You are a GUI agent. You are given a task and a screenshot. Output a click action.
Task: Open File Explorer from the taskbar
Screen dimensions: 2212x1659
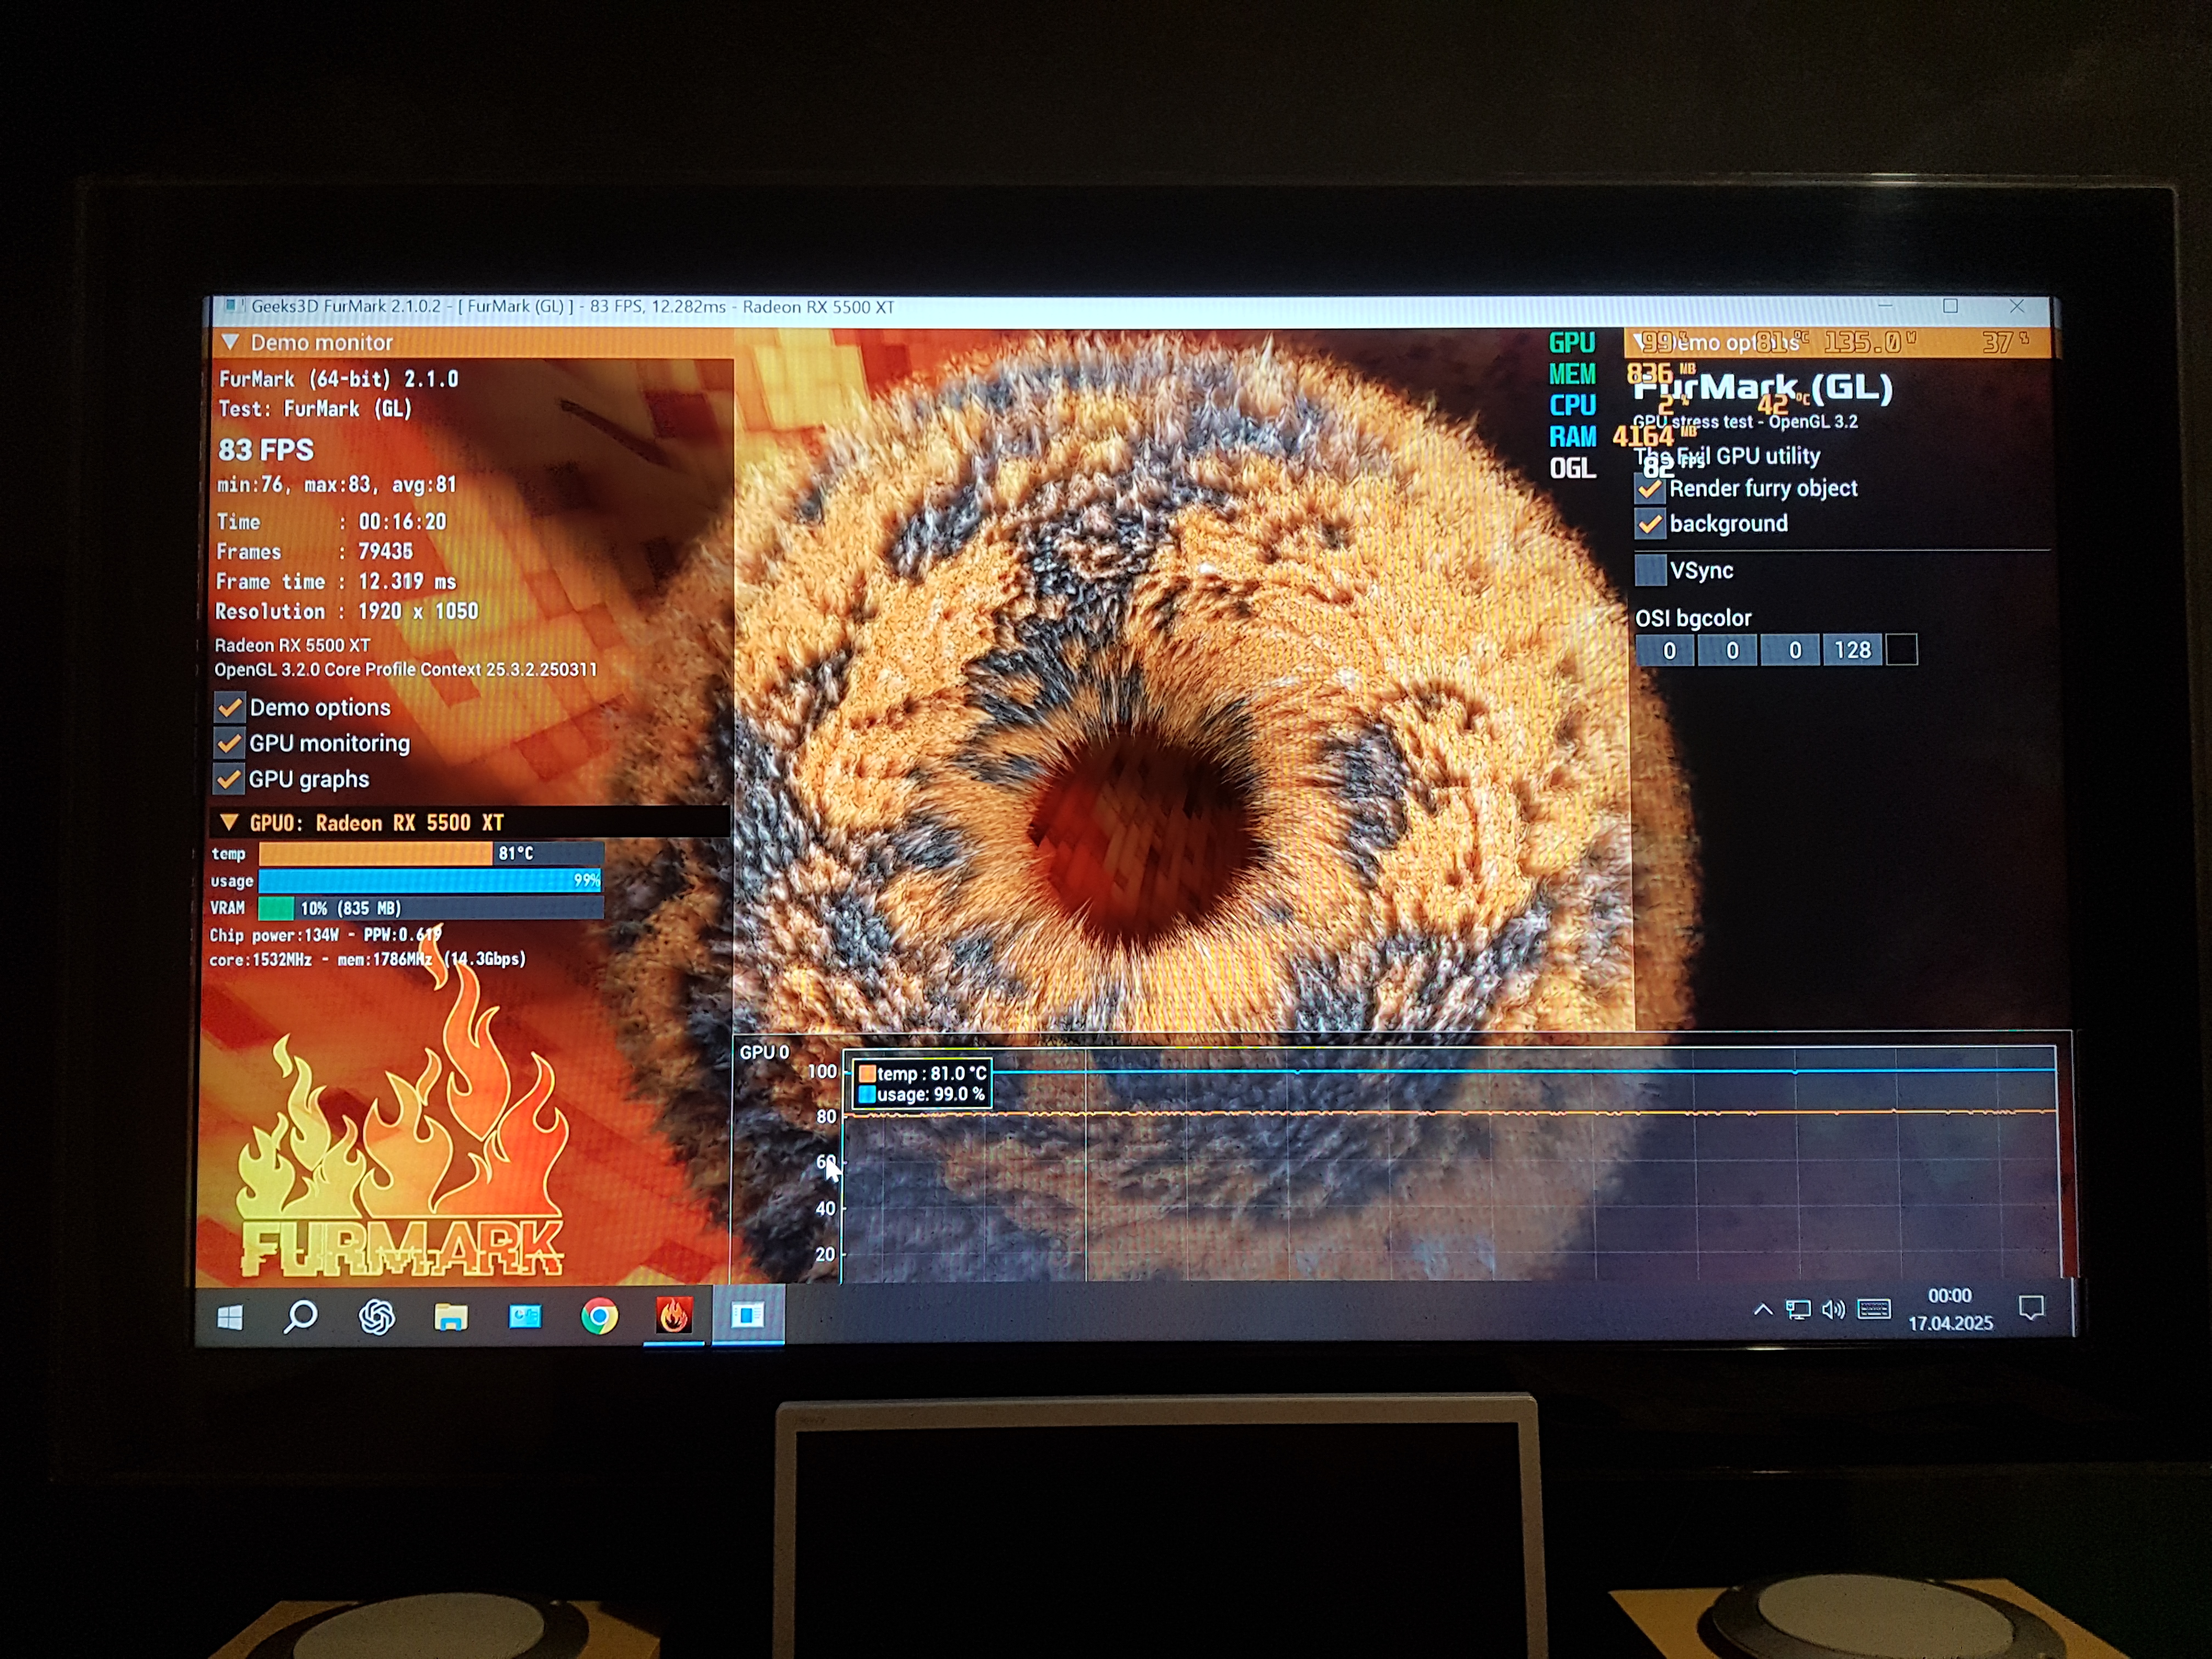tap(451, 1317)
